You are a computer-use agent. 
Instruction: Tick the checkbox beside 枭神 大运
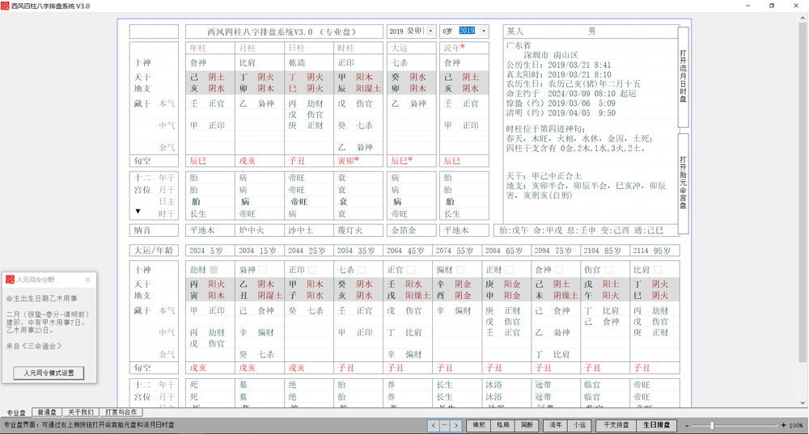click(263, 270)
